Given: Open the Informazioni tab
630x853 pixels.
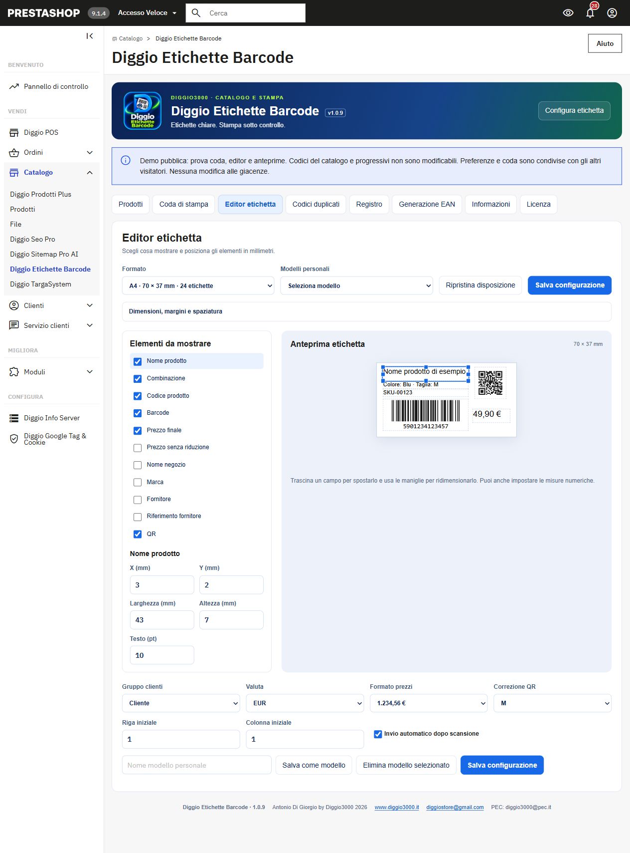Looking at the screenshot, I should [491, 204].
